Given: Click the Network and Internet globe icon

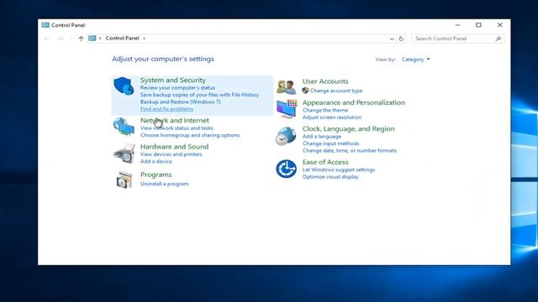Looking at the screenshot, I should click(x=124, y=127).
